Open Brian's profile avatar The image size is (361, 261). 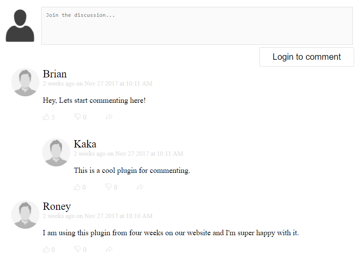25,82
